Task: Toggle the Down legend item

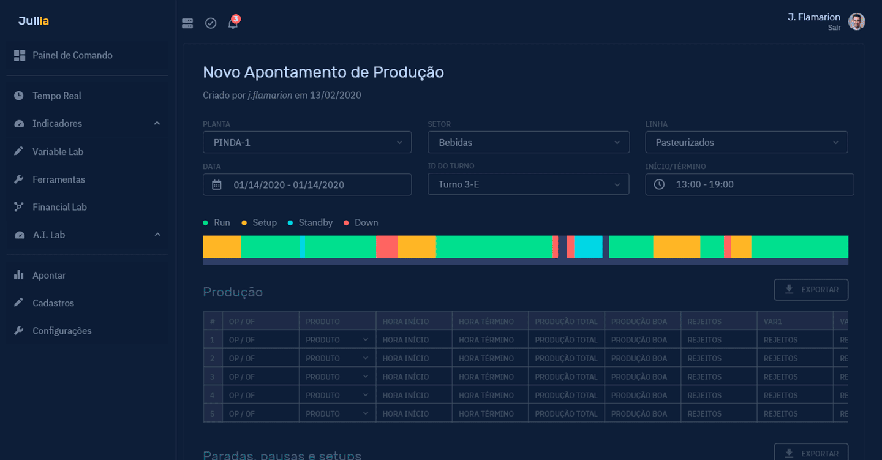Action: (x=361, y=223)
